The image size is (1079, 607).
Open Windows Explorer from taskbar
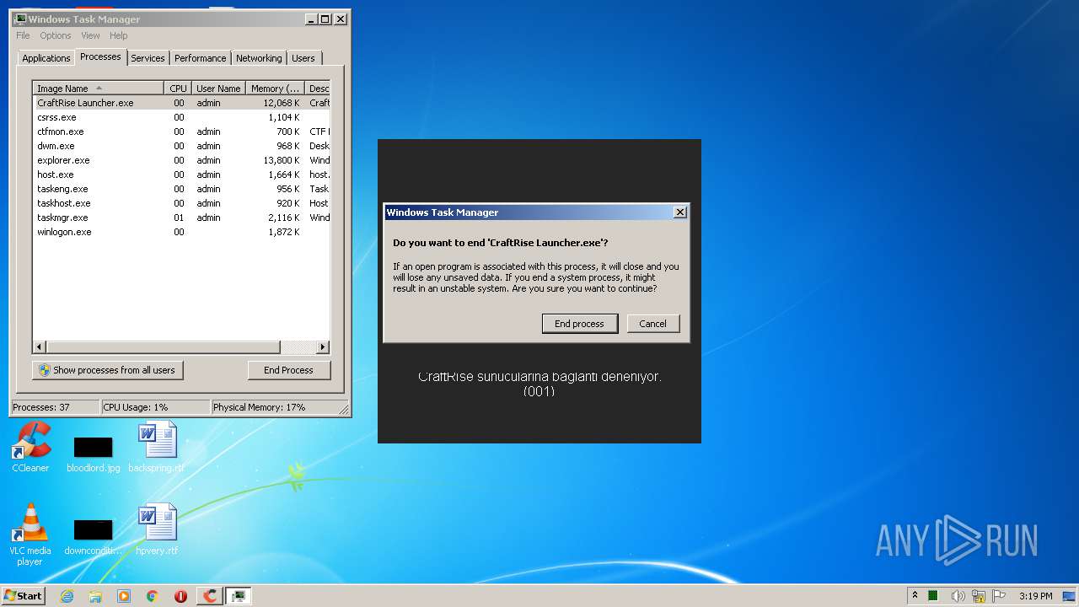click(x=95, y=596)
